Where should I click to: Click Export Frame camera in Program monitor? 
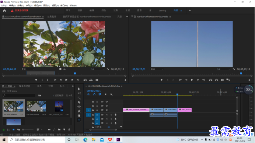[222, 80]
